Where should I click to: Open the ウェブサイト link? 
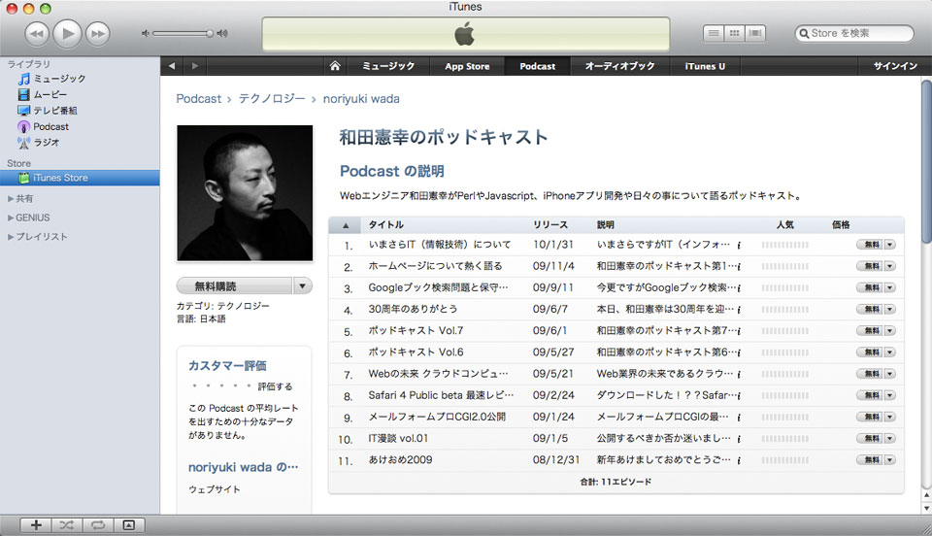tap(215, 489)
